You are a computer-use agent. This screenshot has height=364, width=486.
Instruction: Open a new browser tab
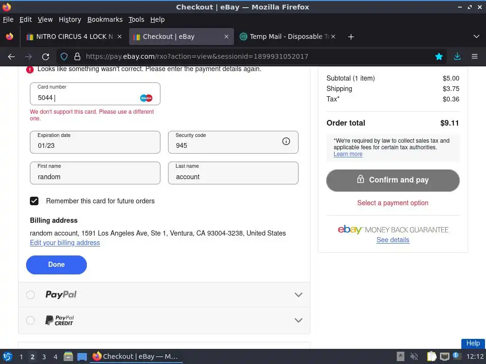coord(351,37)
